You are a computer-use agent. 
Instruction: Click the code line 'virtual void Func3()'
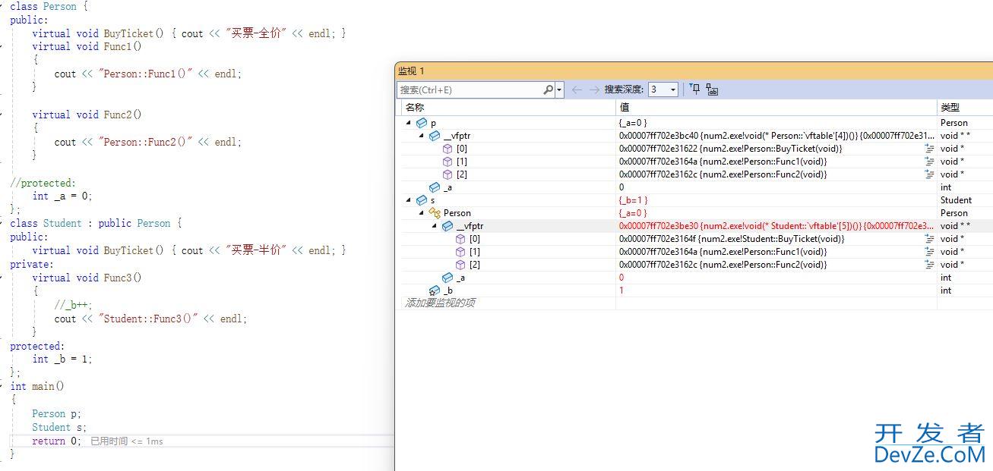pos(87,278)
